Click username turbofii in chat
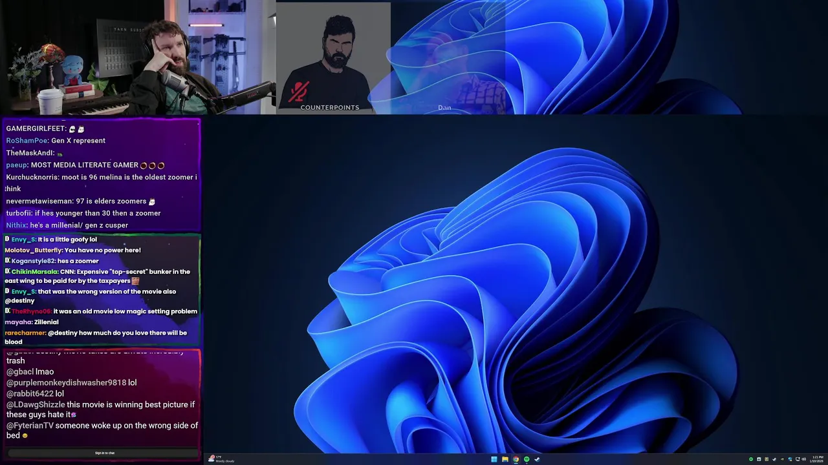Image resolution: width=828 pixels, height=465 pixels. point(18,212)
